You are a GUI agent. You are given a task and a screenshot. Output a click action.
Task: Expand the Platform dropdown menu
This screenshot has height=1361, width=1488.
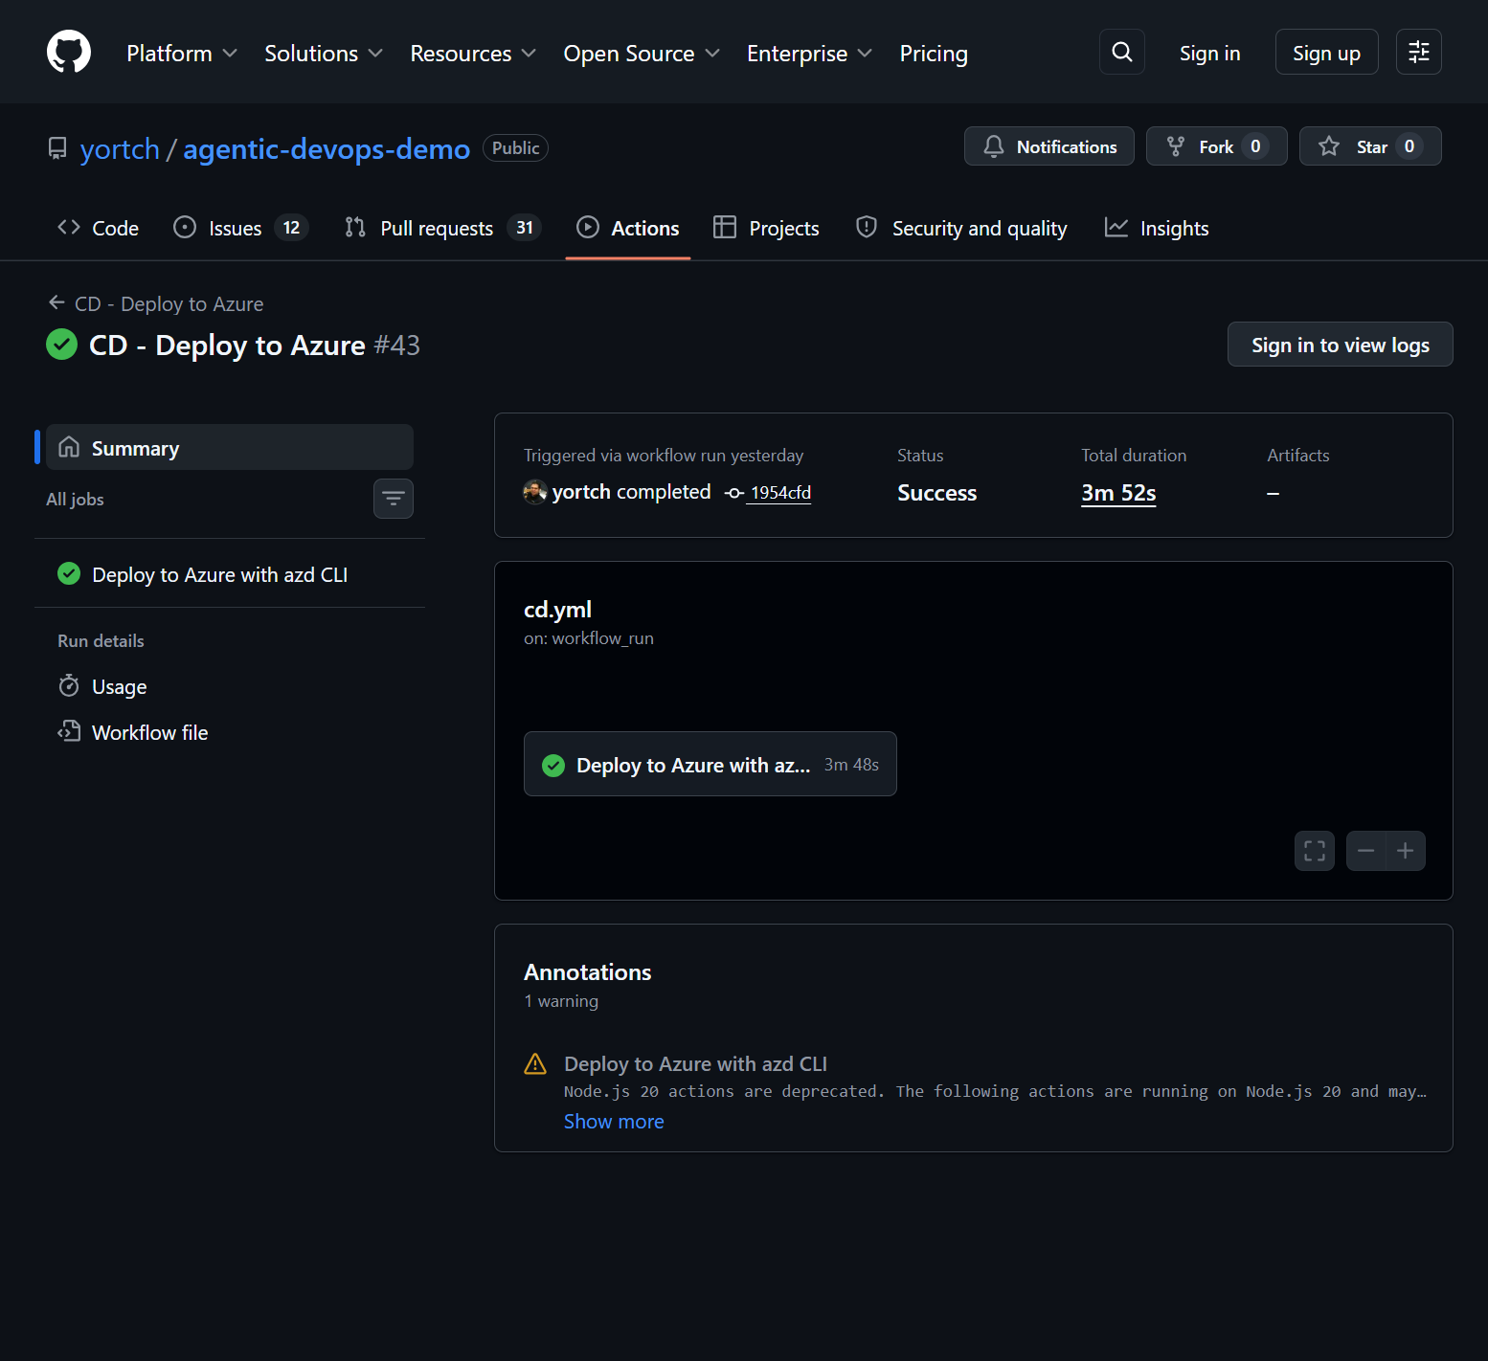pos(180,53)
